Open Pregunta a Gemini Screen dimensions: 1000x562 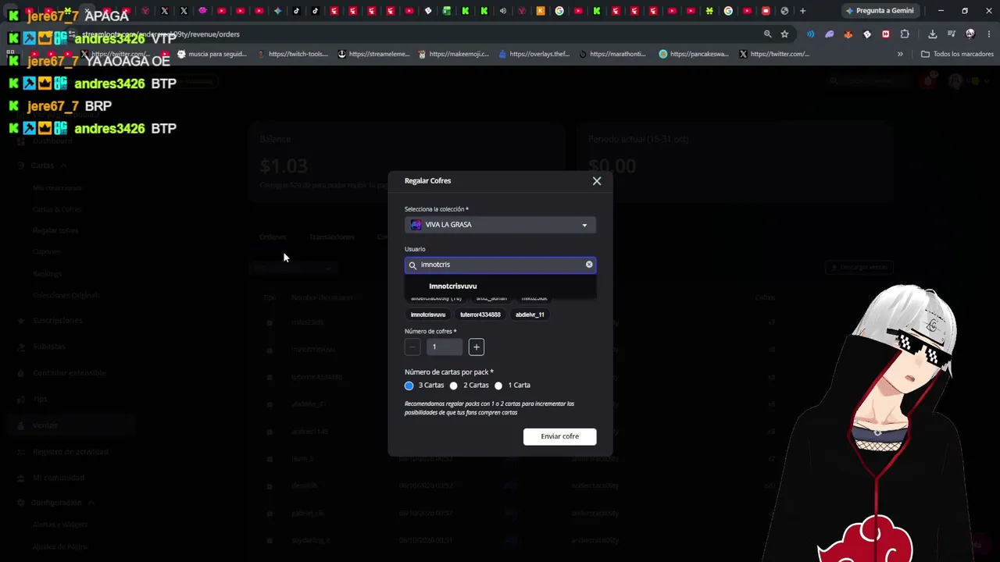879,11
